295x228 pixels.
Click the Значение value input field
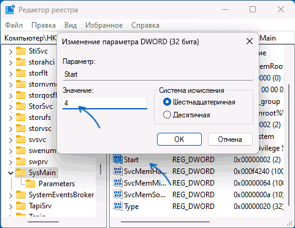(x=105, y=103)
